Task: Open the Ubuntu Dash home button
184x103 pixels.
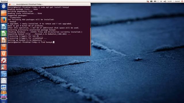Action: [x=4, y=6]
